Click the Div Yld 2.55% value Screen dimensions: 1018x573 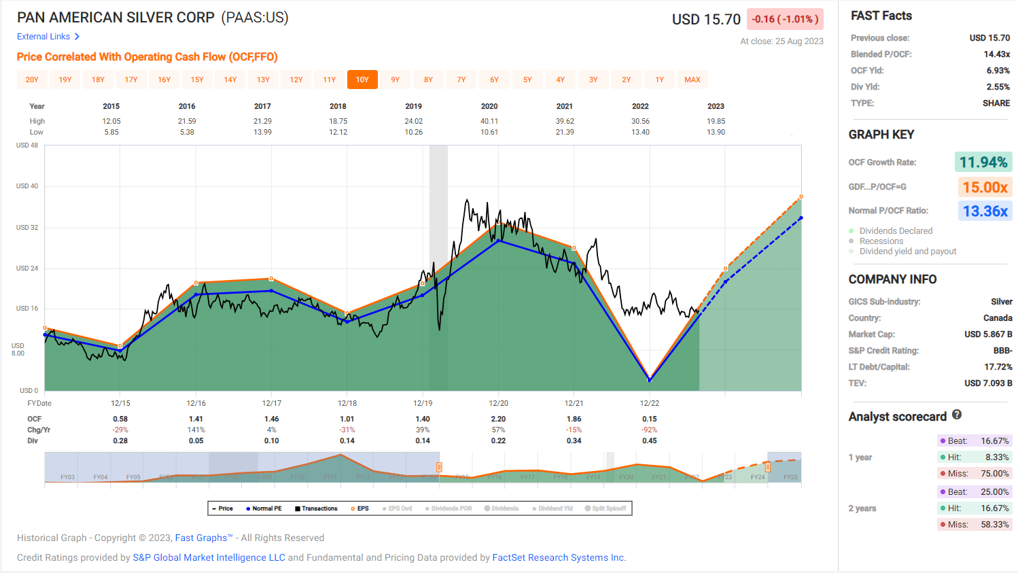tap(998, 87)
